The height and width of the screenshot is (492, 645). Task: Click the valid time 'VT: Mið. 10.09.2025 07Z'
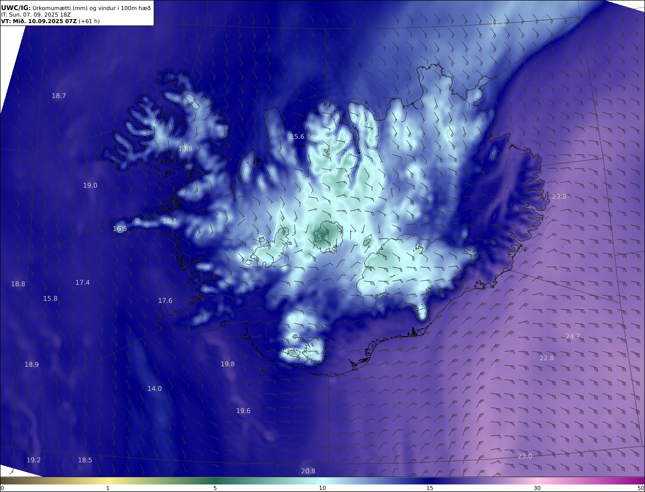point(39,22)
